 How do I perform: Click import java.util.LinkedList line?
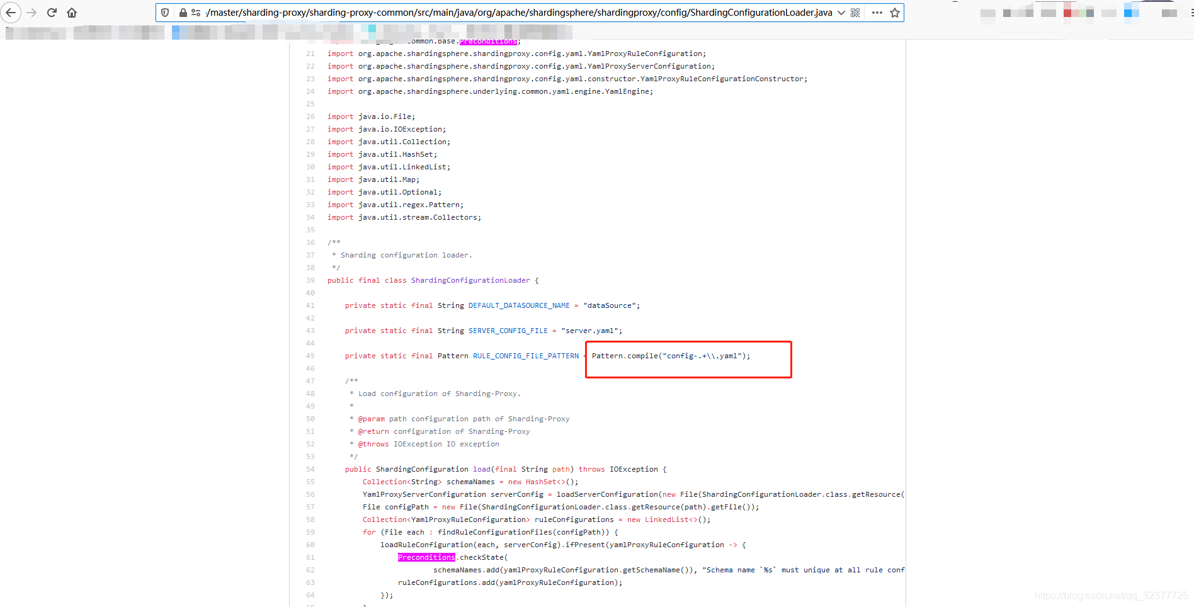389,167
